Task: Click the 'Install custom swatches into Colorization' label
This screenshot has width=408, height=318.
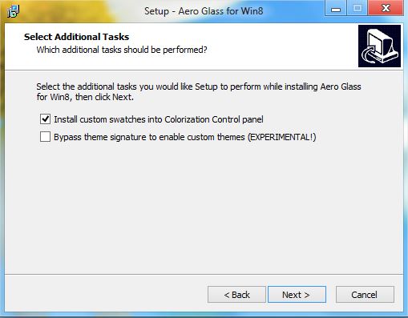Action: point(132,119)
